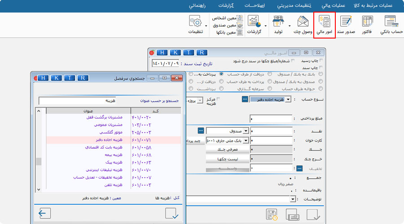Open the اصلاحات menu
This screenshot has height=224, width=404.
tap(255, 5)
